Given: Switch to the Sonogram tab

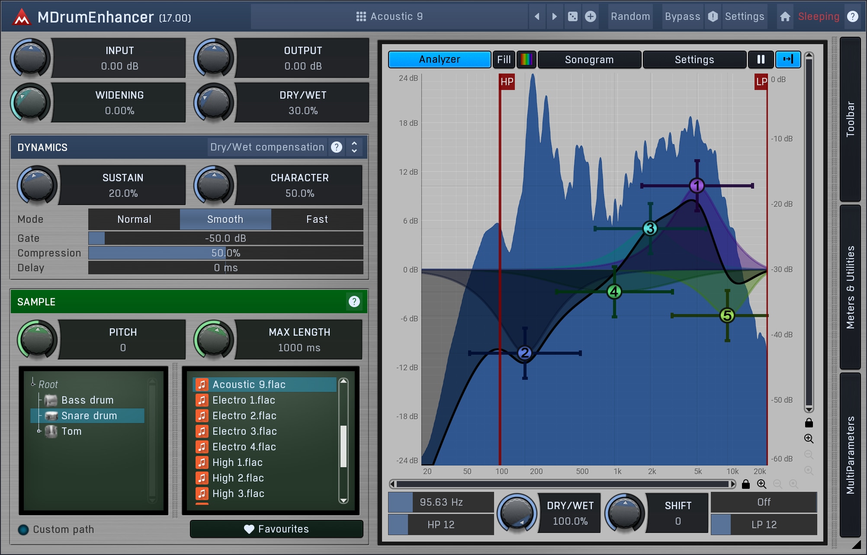Looking at the screenshot, I should pyautogui.click(x=589, y=59).
